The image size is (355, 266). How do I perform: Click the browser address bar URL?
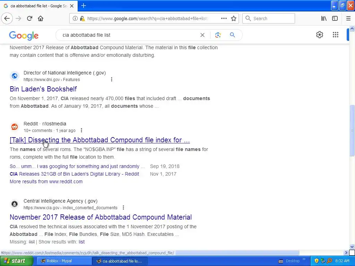[147, 19]
